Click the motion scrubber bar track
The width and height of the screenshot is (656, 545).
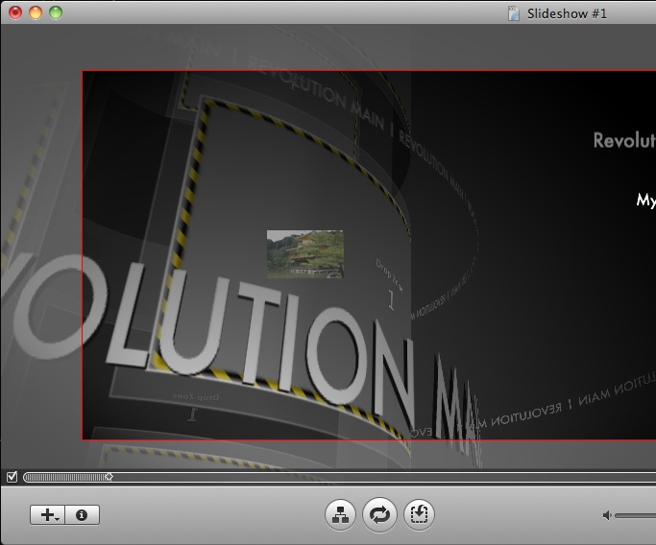pyautogui.click(x=339, y=477)
